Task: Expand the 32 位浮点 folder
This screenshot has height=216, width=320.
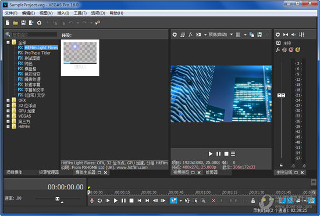Action: (x=8, y=106)
